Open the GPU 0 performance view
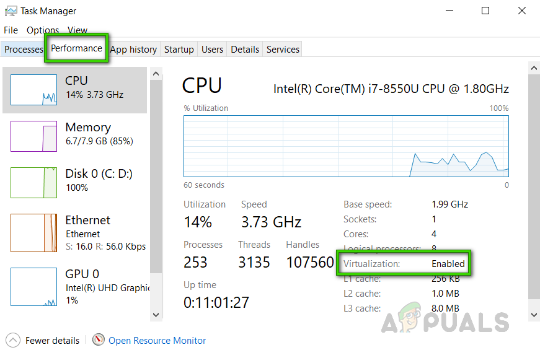Screen dimensions: 540x350 coord(33,287)
